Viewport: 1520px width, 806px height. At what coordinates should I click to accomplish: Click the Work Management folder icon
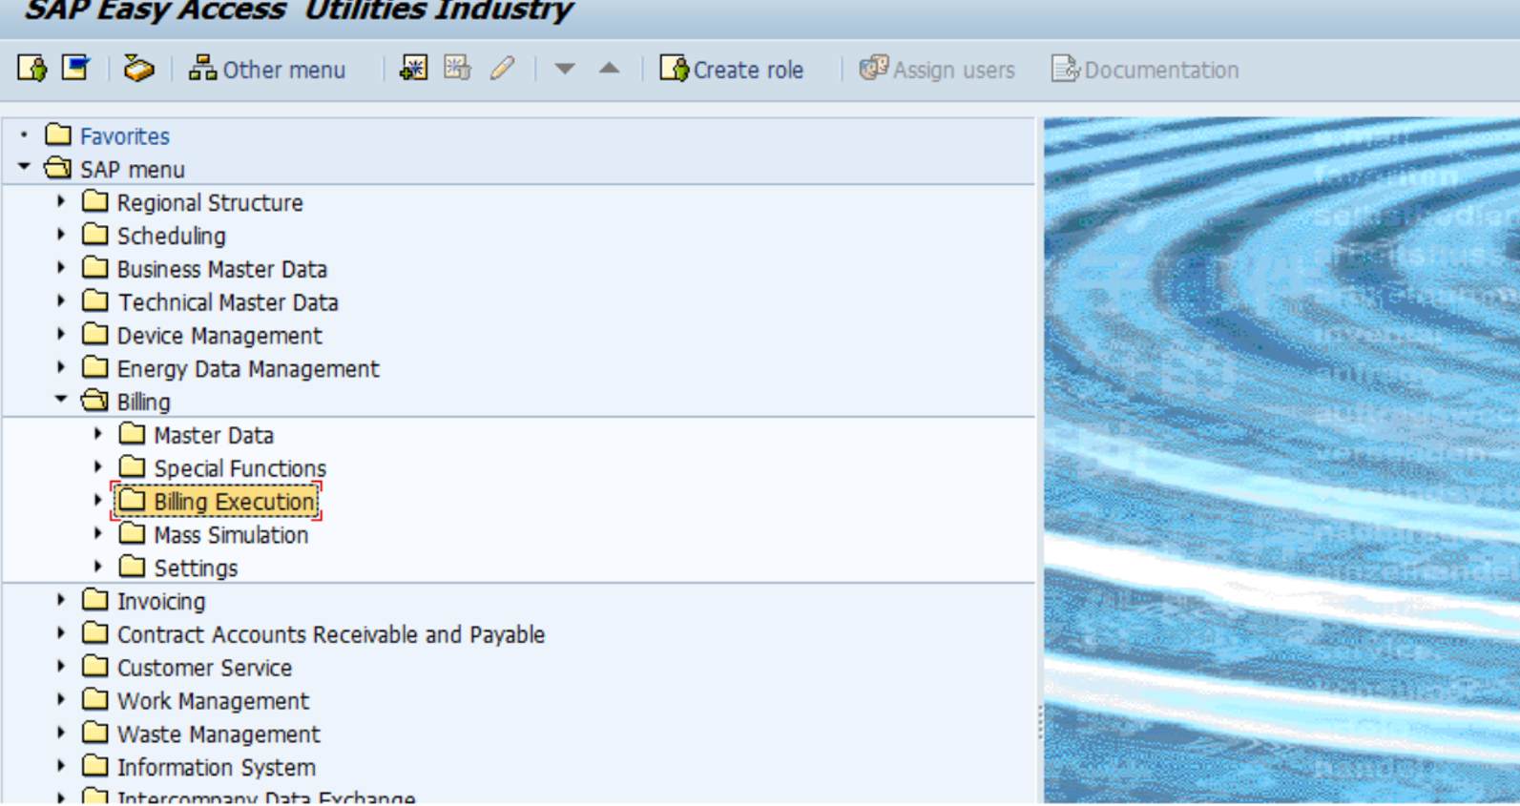(x=94, y=699)
